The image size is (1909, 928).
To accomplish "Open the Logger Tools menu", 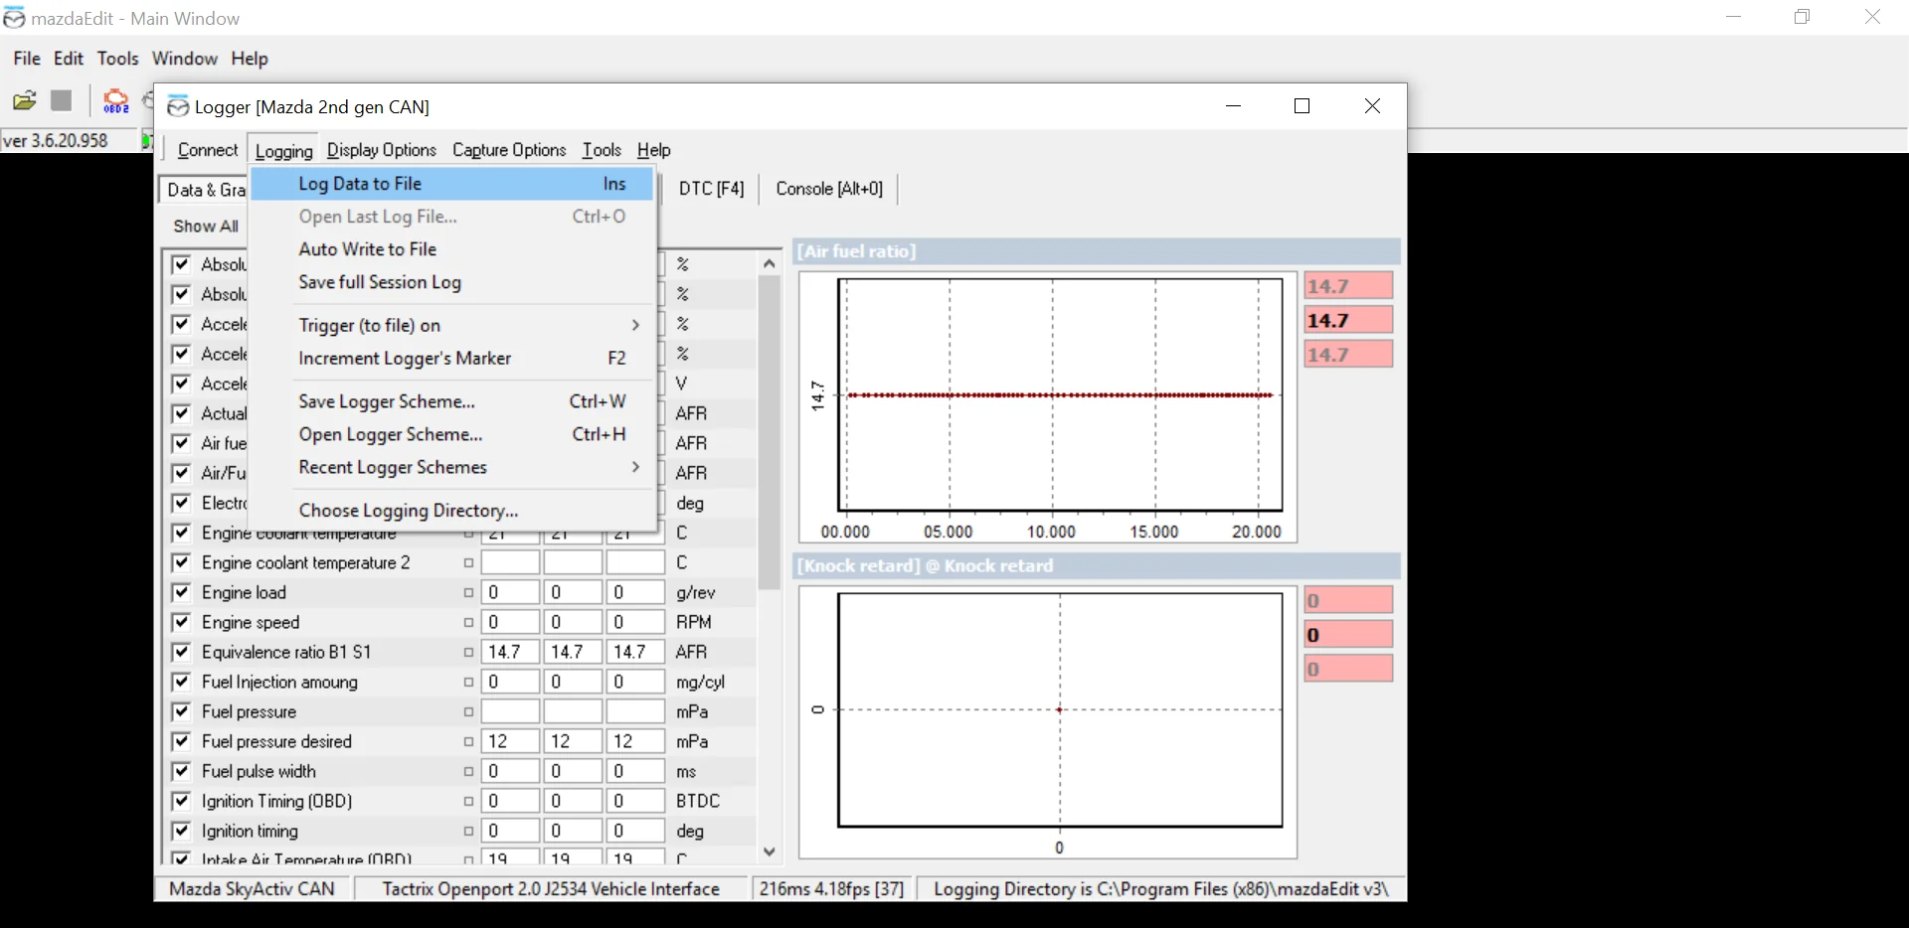I will (x=602, y=150).
